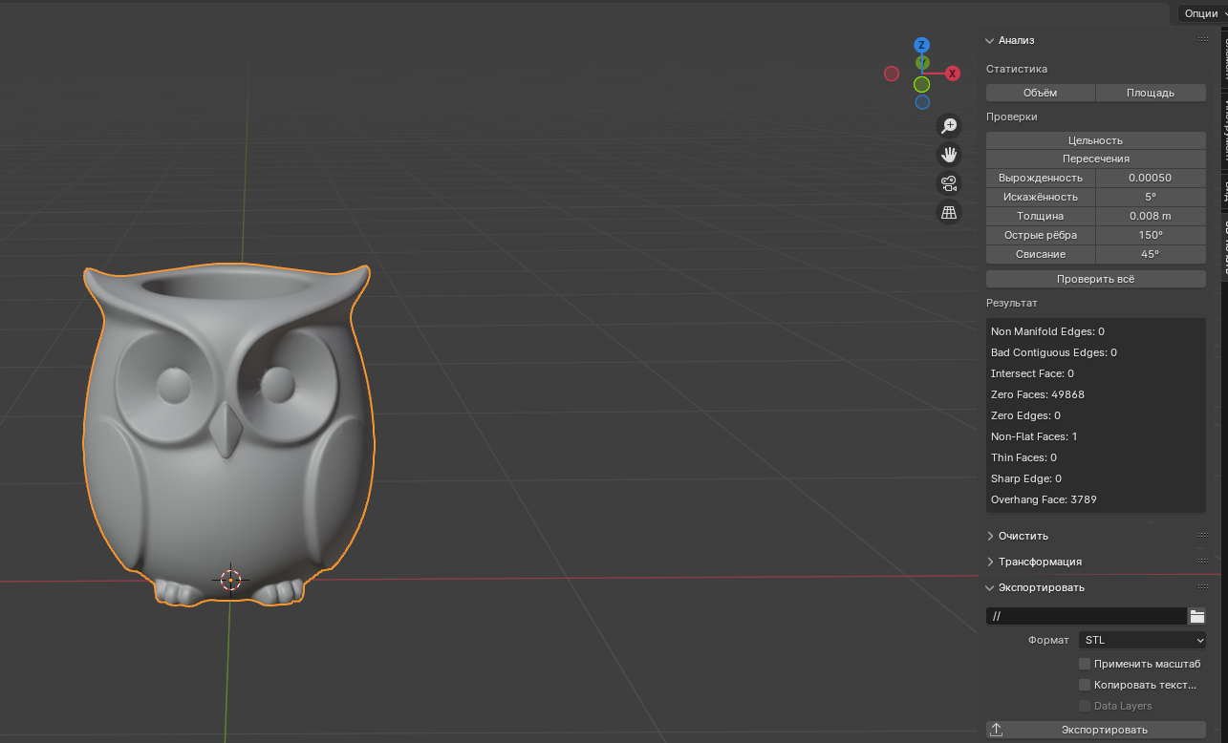Click blue Z axis on navigation gizmo

click(x=921, y=45)
